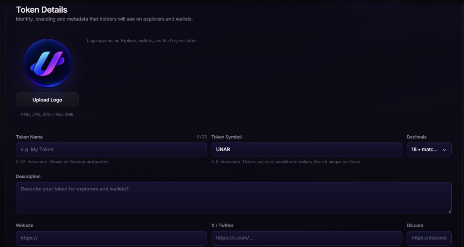
Task: Focus the Website https:// input field
Action: [111, 238]
